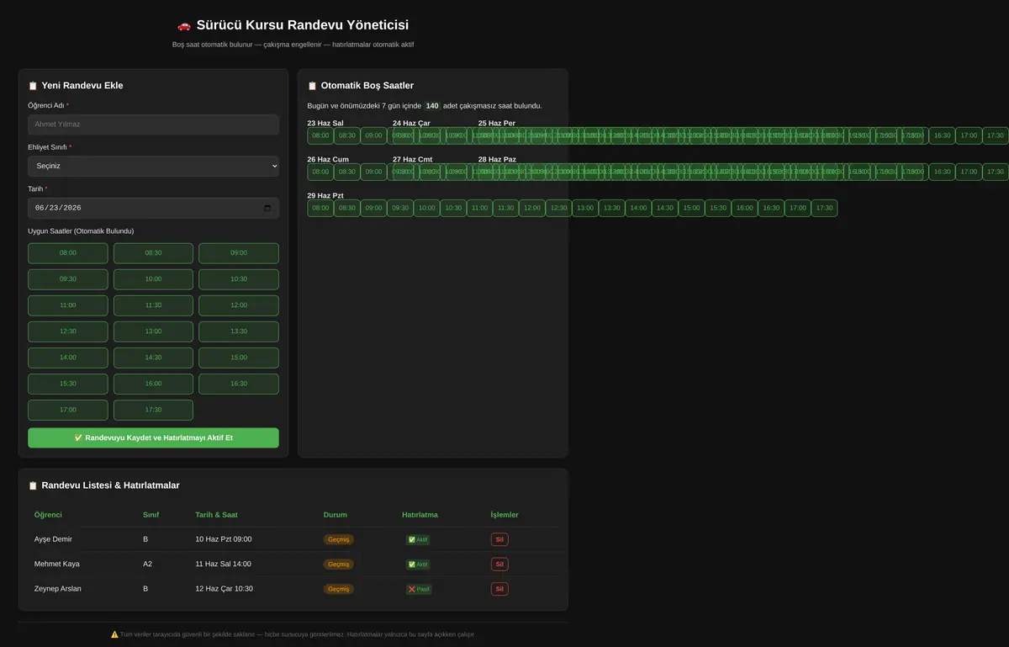The image size is (1009, 647).
Task: Click the 140 free-slot count badge
Action: pyautogui.click(x=432, y=106)
